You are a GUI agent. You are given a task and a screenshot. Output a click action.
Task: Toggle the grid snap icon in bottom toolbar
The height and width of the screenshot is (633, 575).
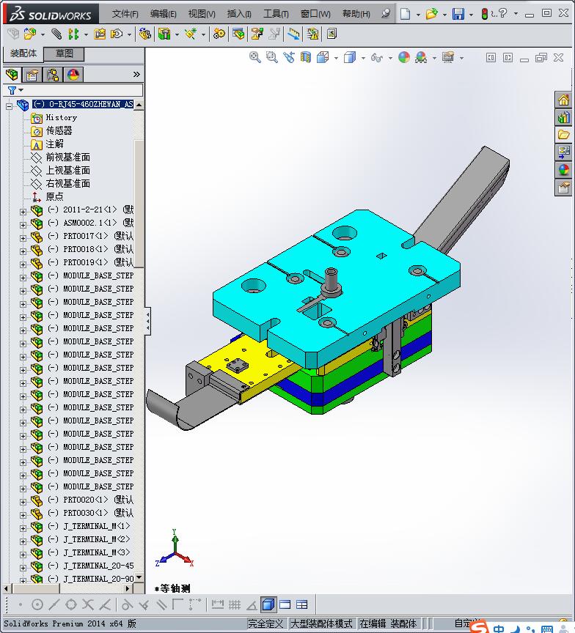[x=235, y=604]
